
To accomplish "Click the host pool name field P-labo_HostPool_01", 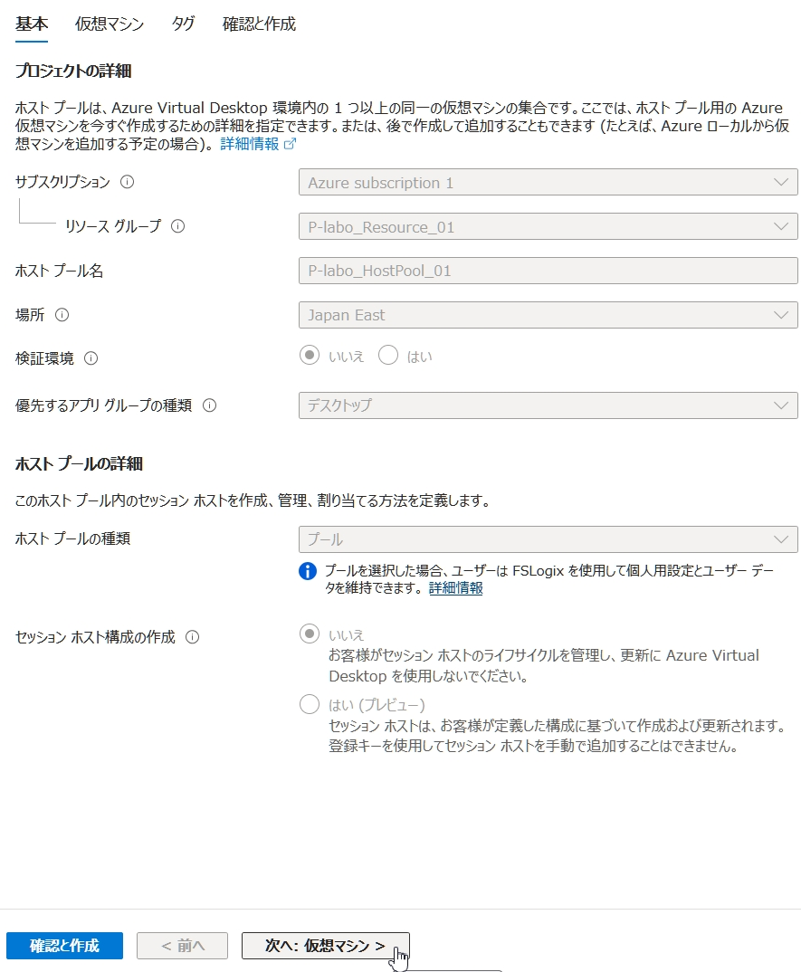I will pos(548,271).
